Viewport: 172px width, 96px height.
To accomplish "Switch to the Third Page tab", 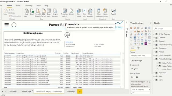I will [x=71, y=91].
